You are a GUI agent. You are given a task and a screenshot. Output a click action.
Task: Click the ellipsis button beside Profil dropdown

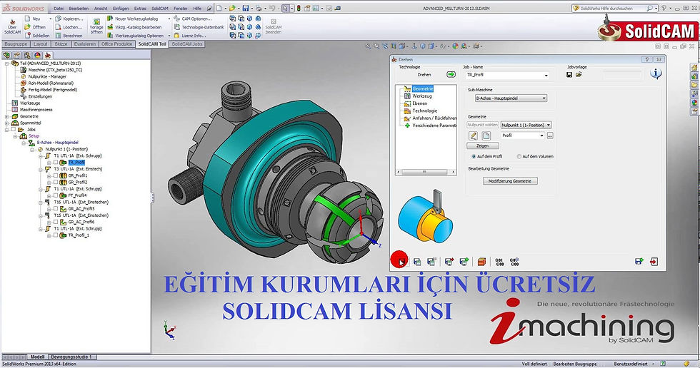point(550,136)
